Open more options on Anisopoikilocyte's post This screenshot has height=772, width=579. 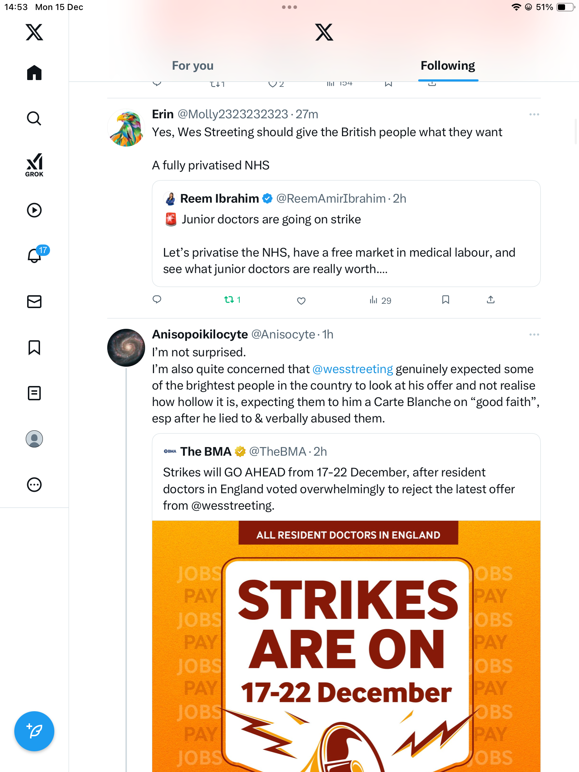click(x=534, y=335)
